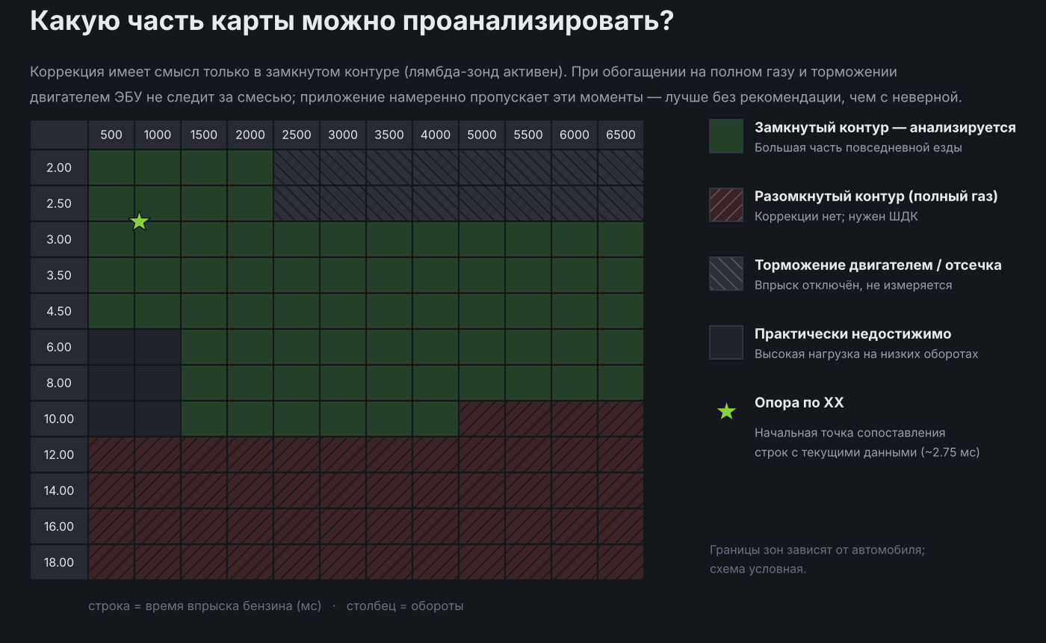This screenshot has height=643, width=1046.
Task: Click the map cell at row 6.00, column 500
Action: 111,347
